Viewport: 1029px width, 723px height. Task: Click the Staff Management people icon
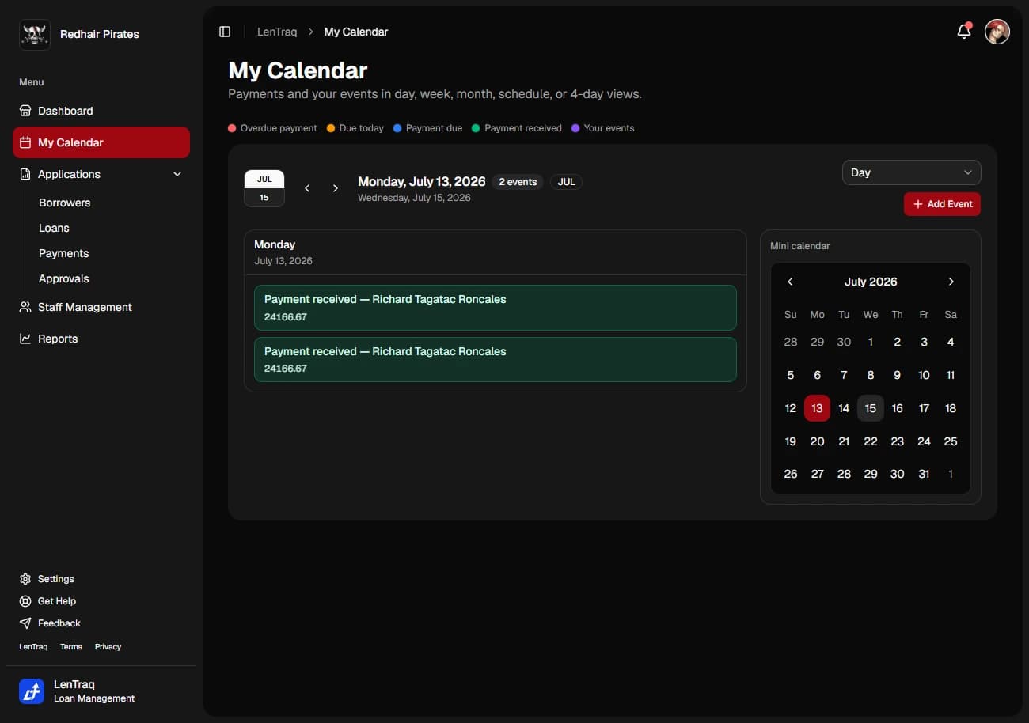click(25, 307)
